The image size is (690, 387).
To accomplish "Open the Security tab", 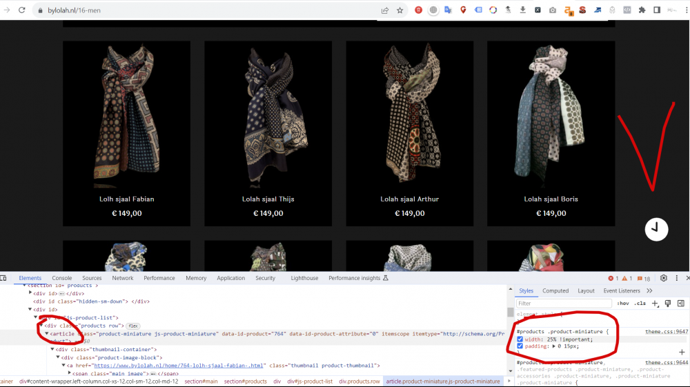I will click(x=266, y=278).
